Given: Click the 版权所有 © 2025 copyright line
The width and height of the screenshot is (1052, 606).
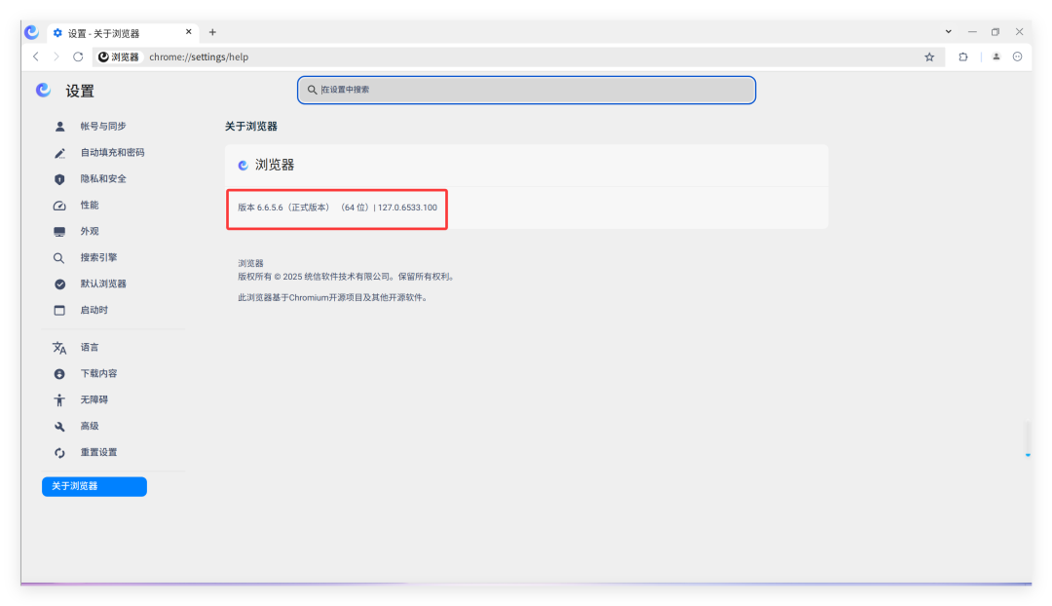Looking at the screenshot, I should click(x=346, y=277).
